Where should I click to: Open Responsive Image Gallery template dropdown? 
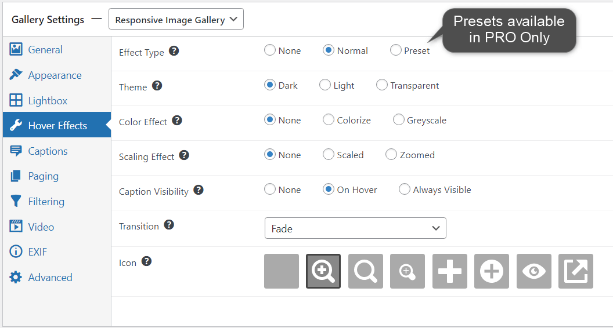(176, 19)
